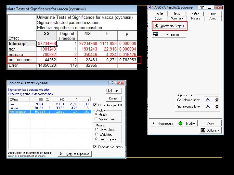Click Close in ANOVA Results dialog
Viewport: 234px width, 175px height.
point(210,123)
